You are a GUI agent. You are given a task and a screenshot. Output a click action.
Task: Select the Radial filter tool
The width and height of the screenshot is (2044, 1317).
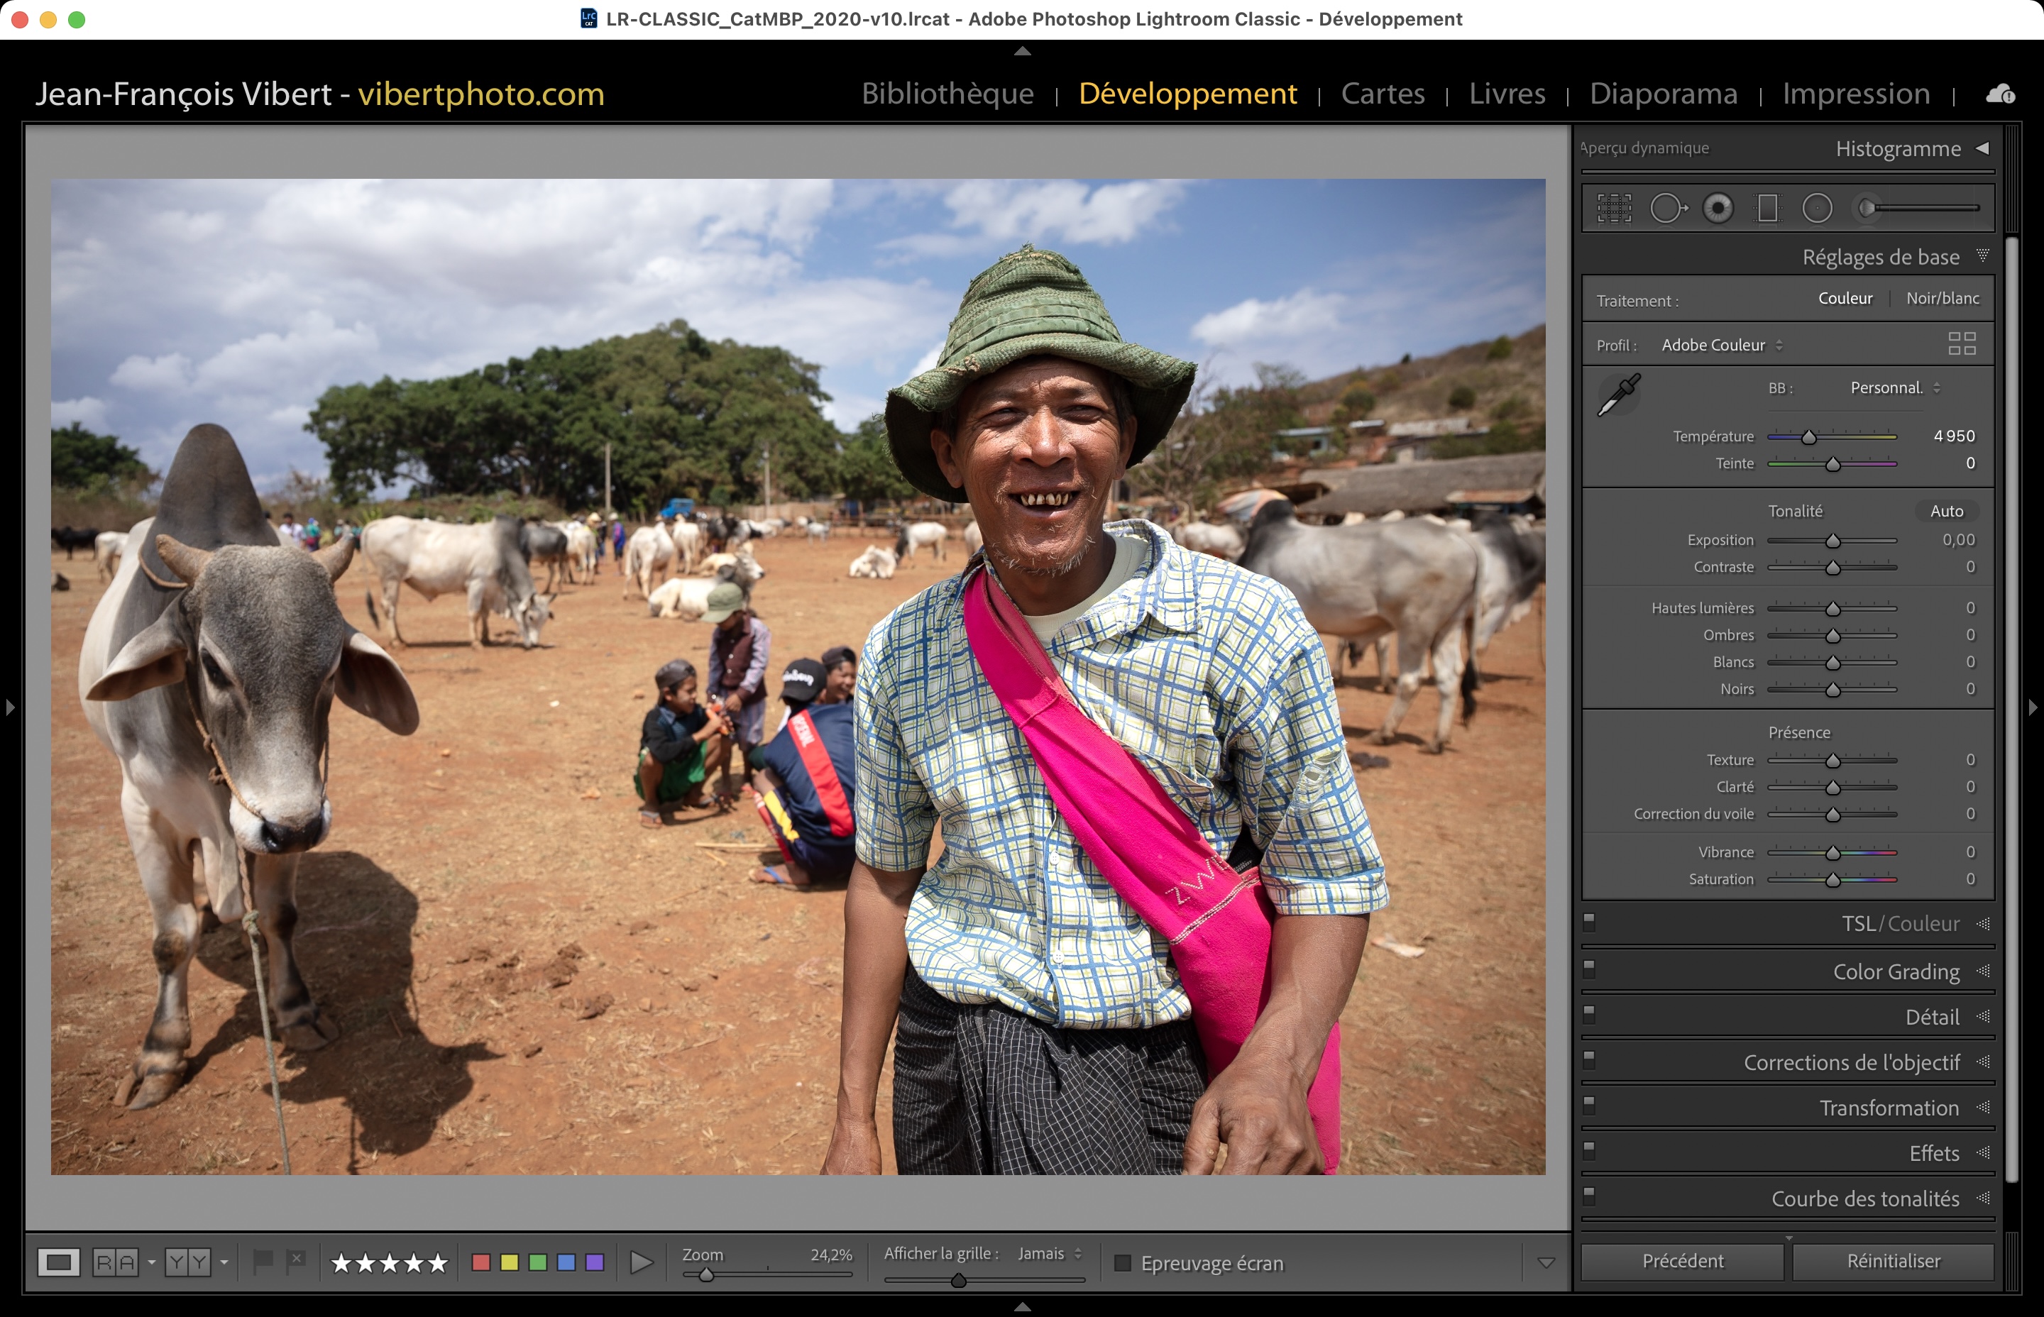[1818, 208]
